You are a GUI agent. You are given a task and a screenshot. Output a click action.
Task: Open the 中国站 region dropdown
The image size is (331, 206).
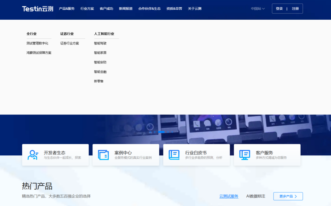(x=257, y=8)
